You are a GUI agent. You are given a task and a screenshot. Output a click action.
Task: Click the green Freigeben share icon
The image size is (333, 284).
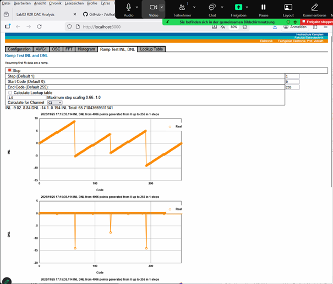pos(238,8)
